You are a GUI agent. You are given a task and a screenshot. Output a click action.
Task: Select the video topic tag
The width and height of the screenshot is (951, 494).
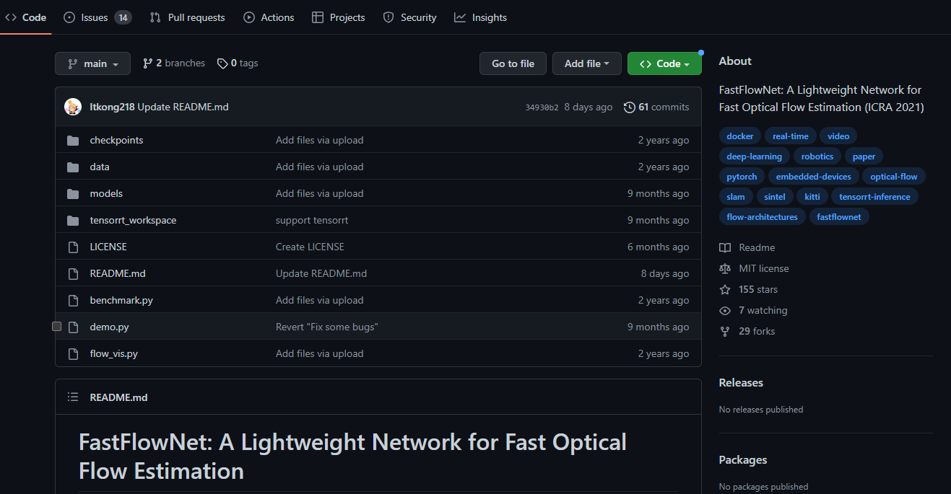[x=838, y=136]
